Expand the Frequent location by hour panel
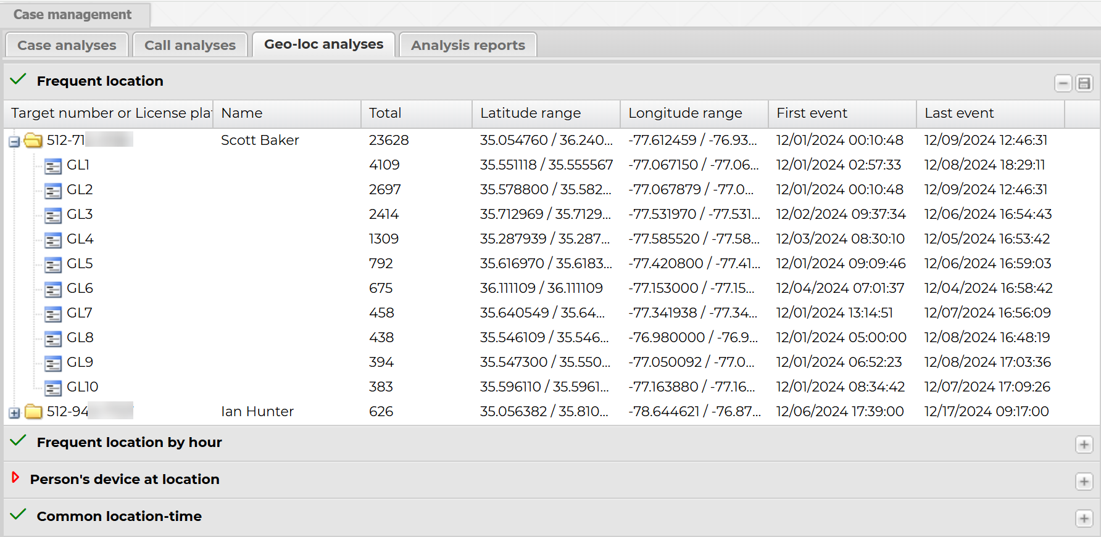The width and height of the screenshot is (1101, 537). (x=1084, y=445)
